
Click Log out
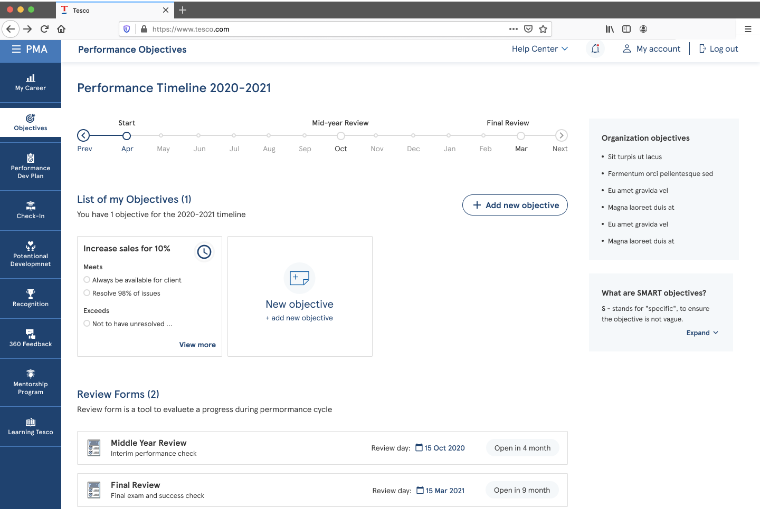(x=718, y=49)
